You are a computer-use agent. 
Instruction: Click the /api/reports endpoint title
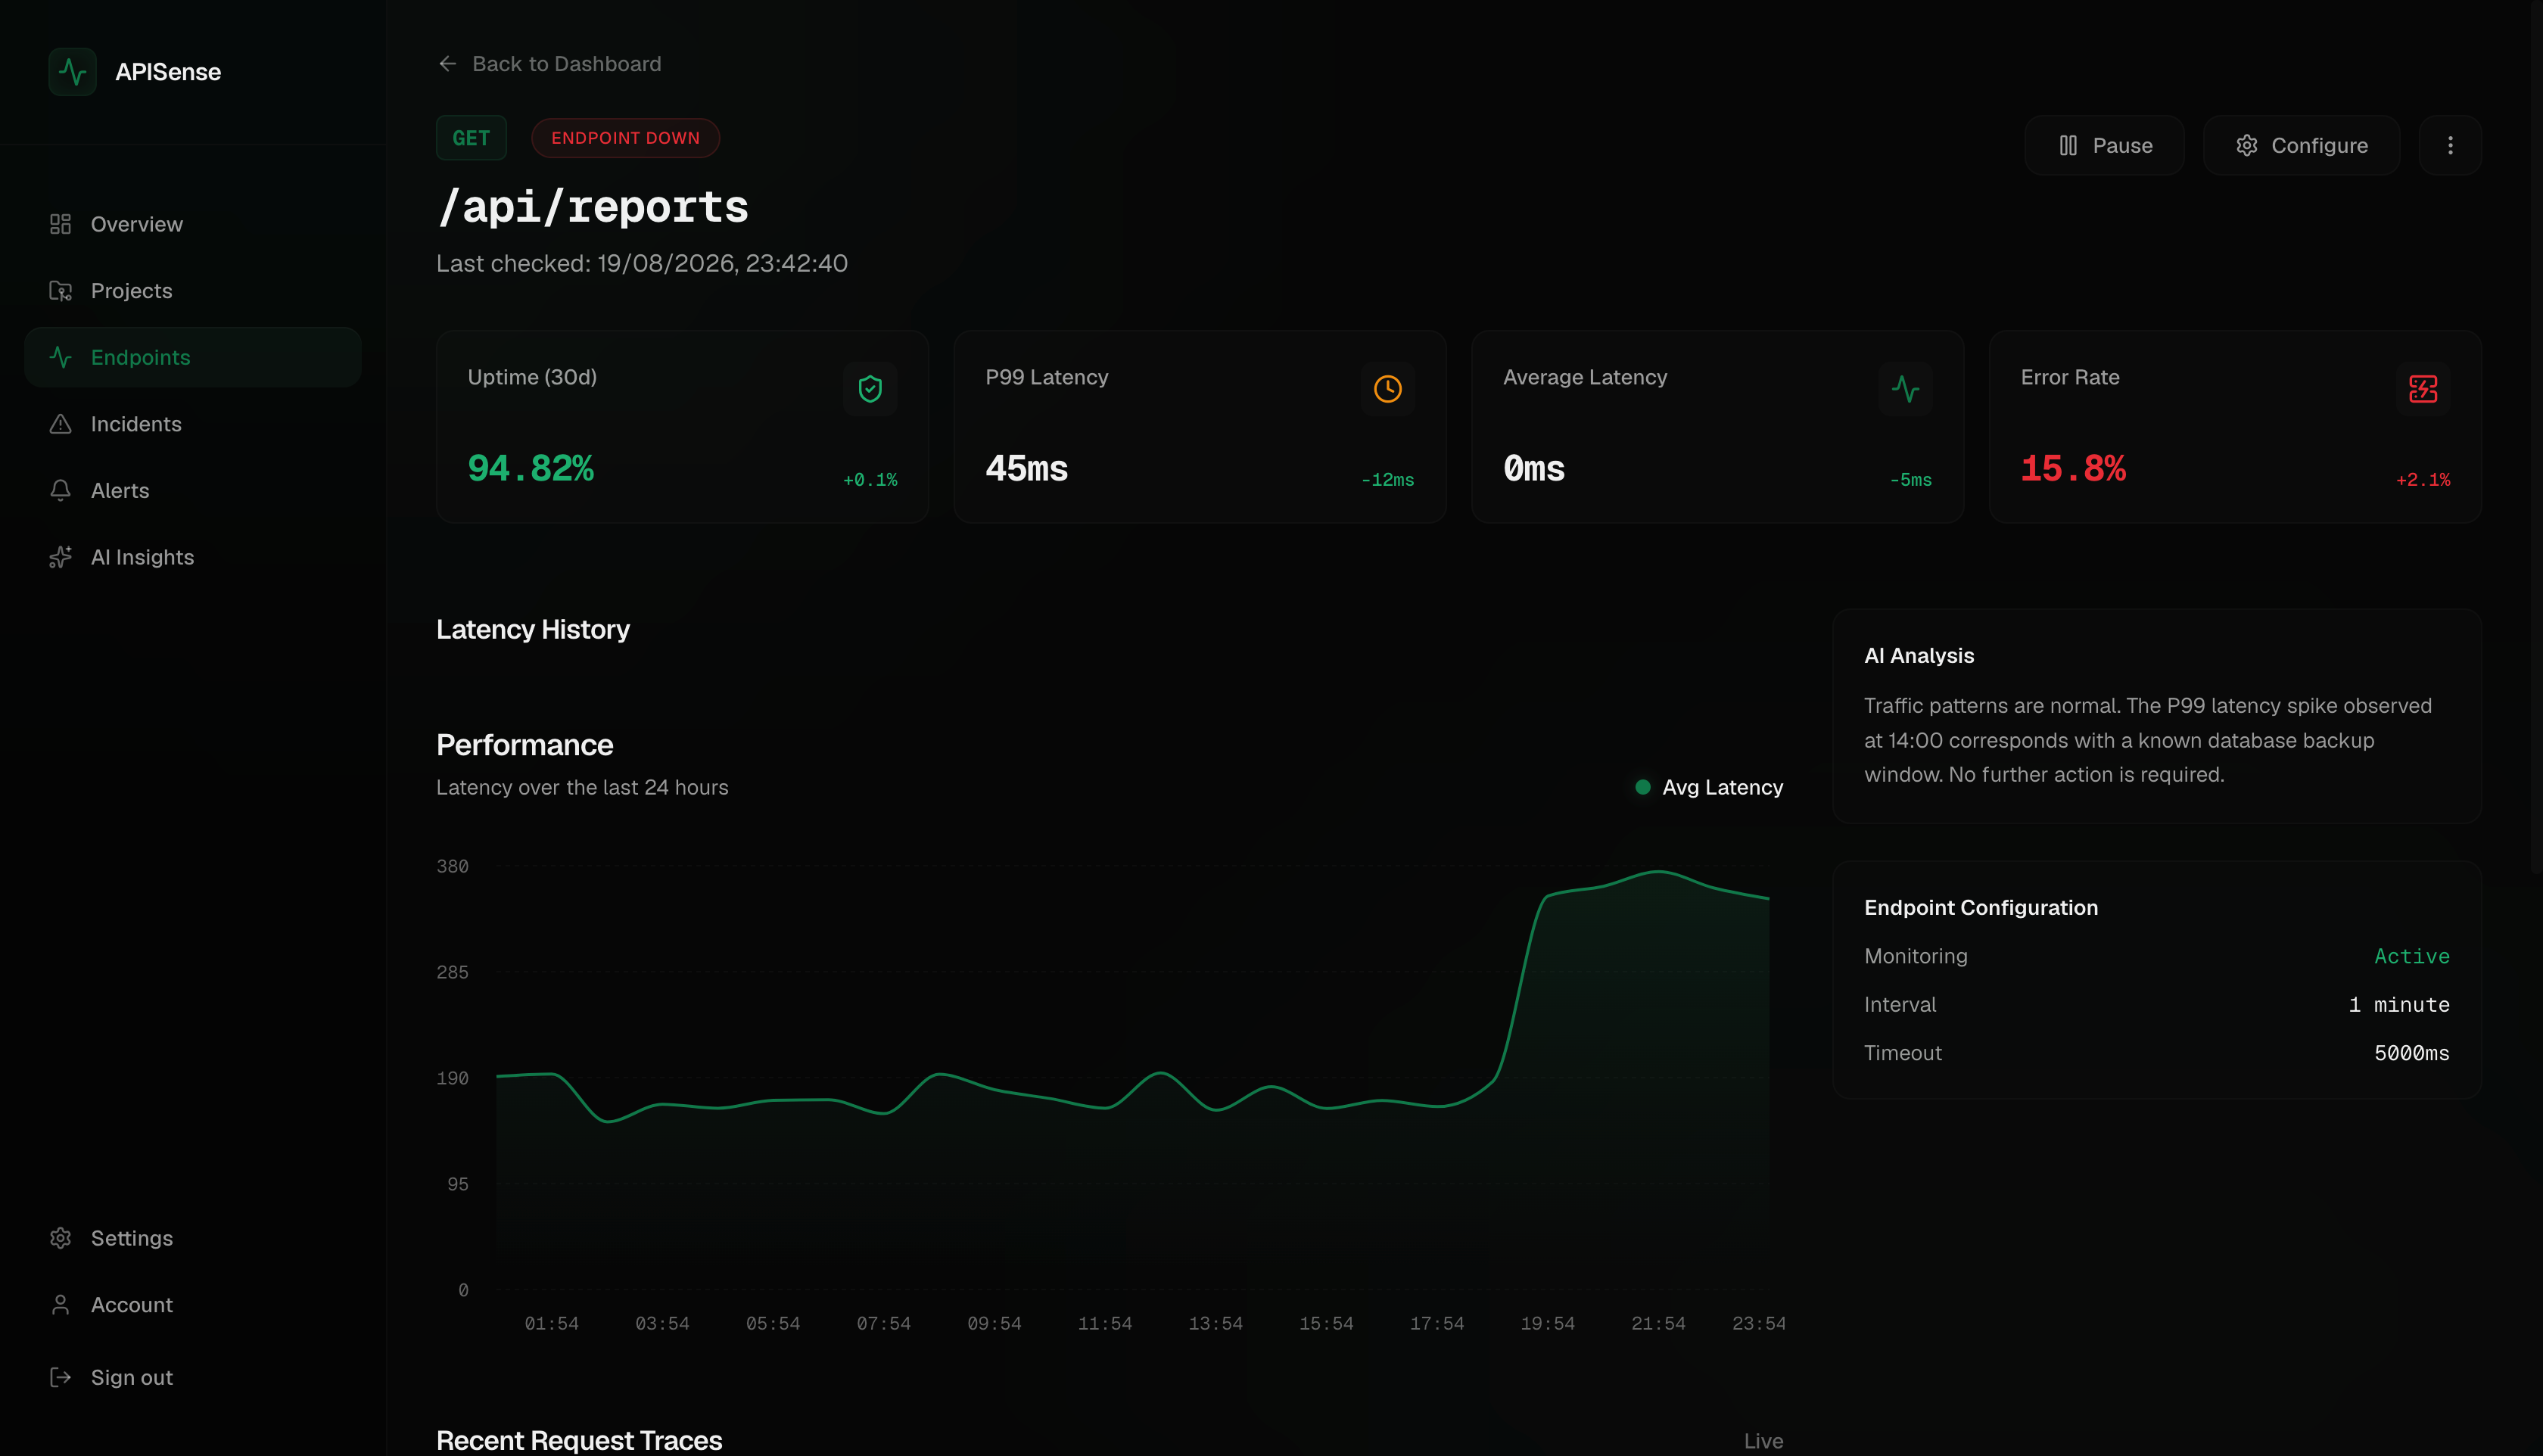(593, 207)
